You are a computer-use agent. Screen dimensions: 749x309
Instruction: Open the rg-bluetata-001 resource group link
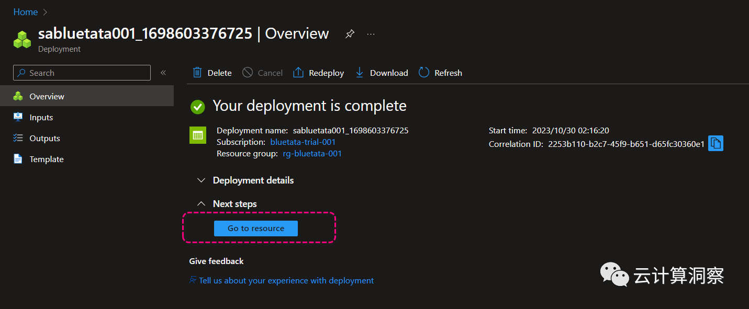point(312,154)
